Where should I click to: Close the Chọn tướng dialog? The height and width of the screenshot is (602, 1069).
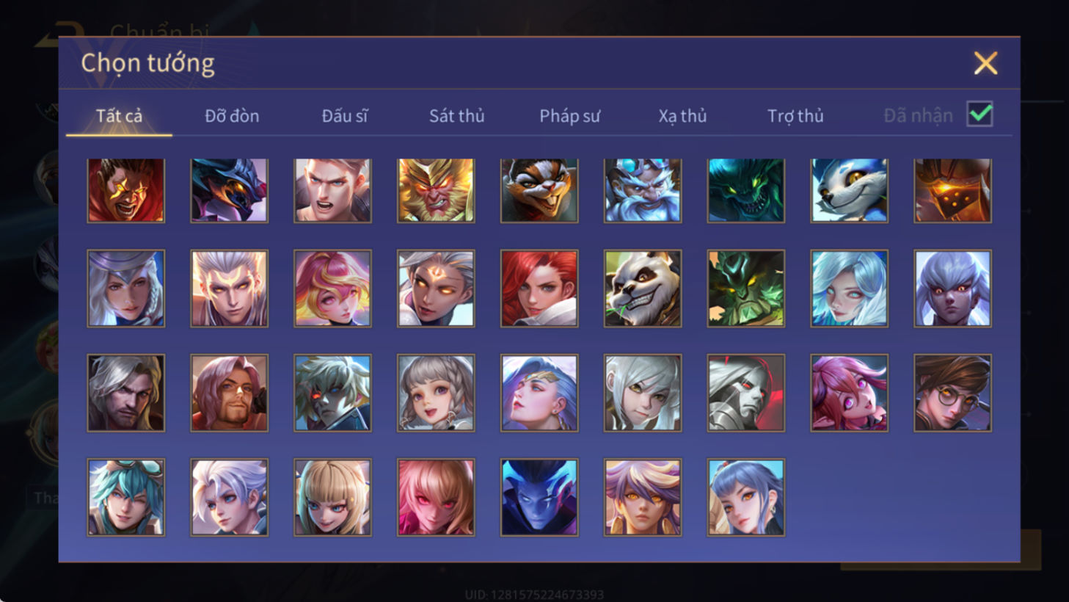point(985,63)
